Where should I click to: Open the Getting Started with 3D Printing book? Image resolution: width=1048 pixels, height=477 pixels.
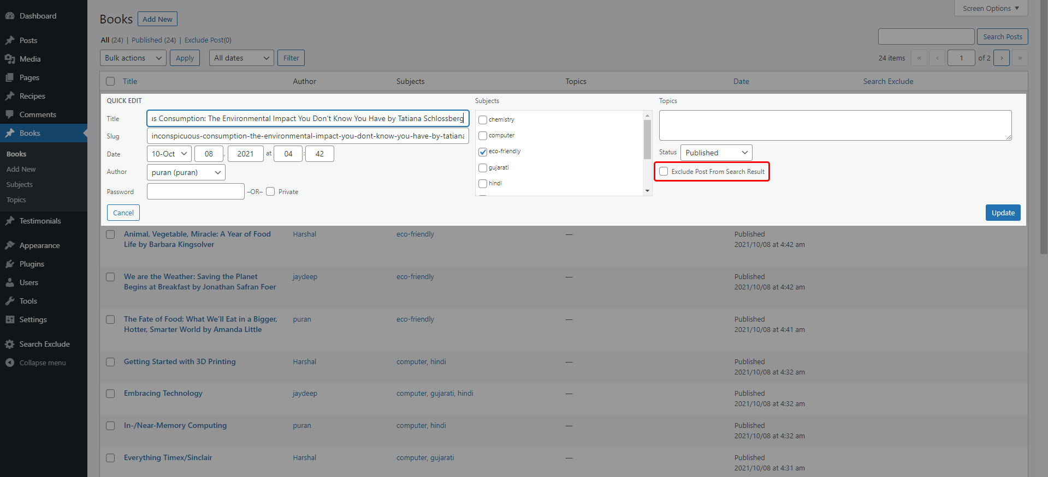(x=180, y=361)
